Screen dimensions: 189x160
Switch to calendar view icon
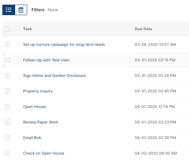point(21,10)
